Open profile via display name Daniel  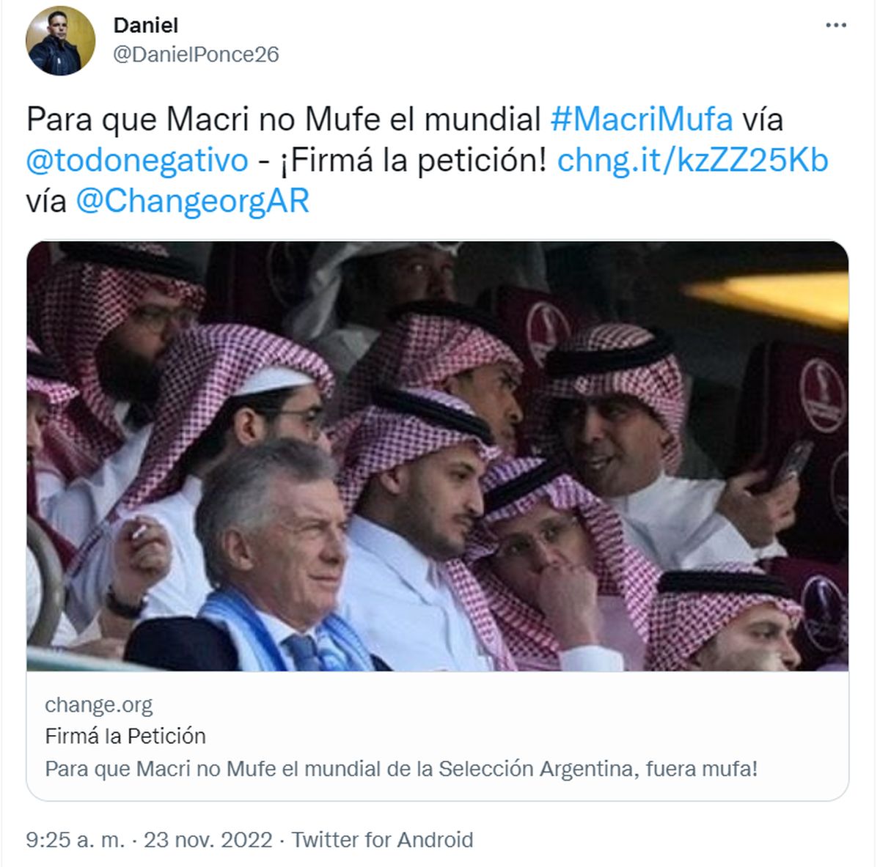(x=145, y=26)
